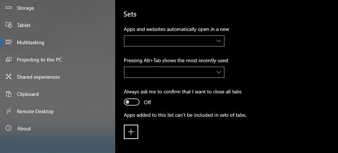Open the Alt+Tab most recently used dropdown
Viewport: 338px width, 153px height.
point(174,72)
